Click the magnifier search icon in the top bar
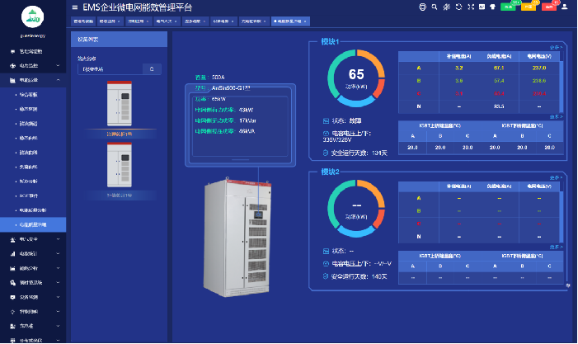This screenshot has height=344, width=578. tap(436, 7)
